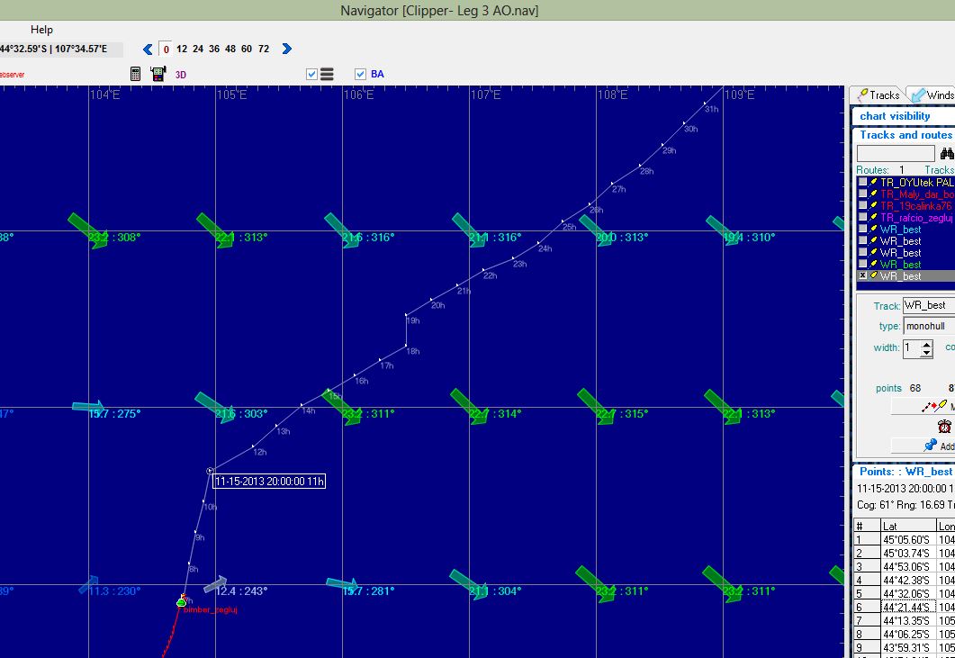Switch to the Tracks tab

tap(878, 95)
